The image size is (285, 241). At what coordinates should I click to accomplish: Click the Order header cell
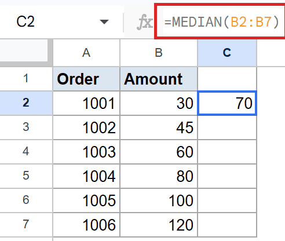pyautogui.click(x=86, y=79)
